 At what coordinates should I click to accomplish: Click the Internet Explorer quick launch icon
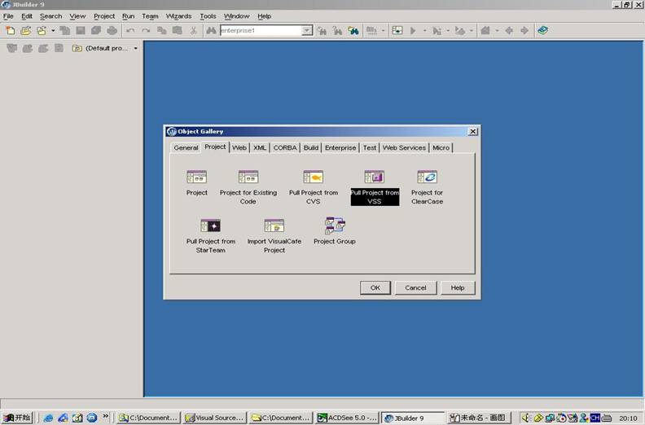click(48, 418)
